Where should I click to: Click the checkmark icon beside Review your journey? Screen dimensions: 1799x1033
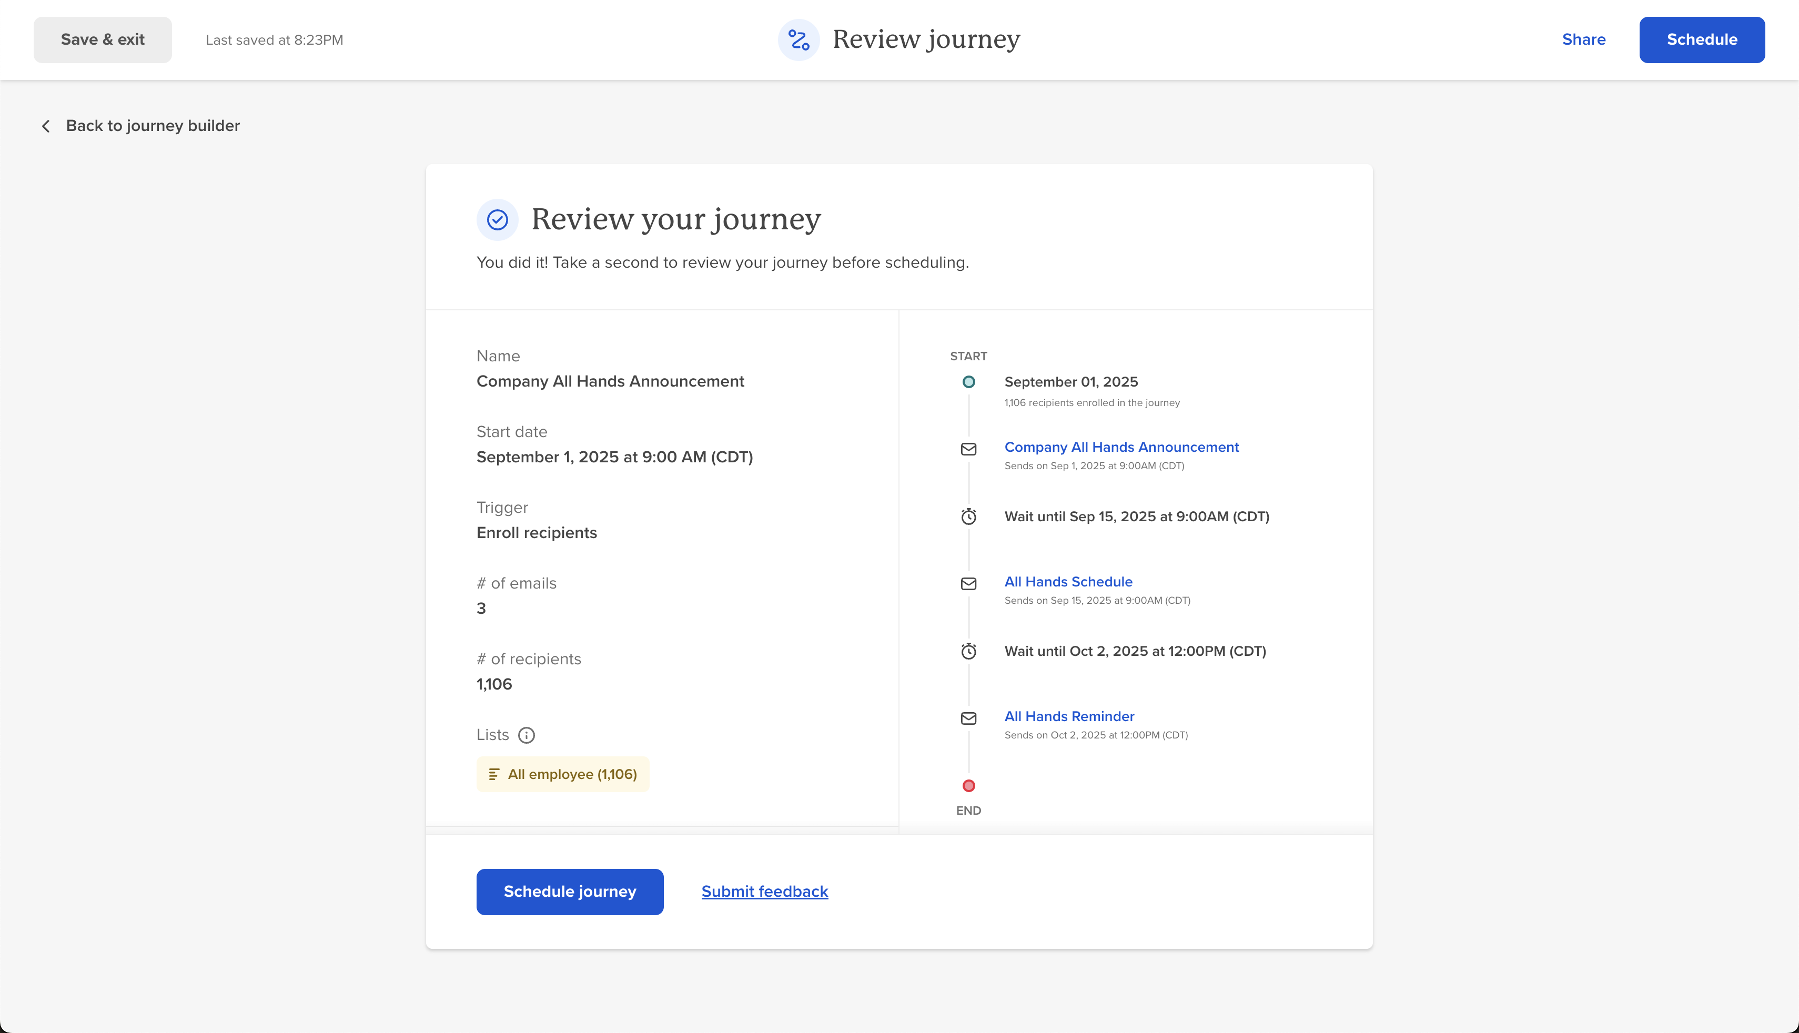497,220
